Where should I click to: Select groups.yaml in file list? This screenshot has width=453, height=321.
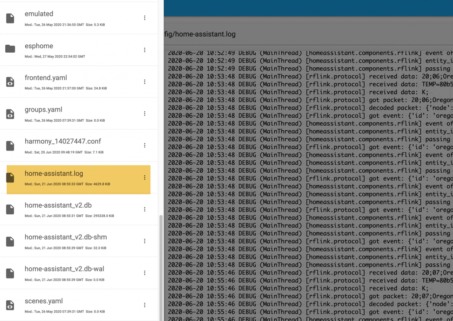[43, 110]
